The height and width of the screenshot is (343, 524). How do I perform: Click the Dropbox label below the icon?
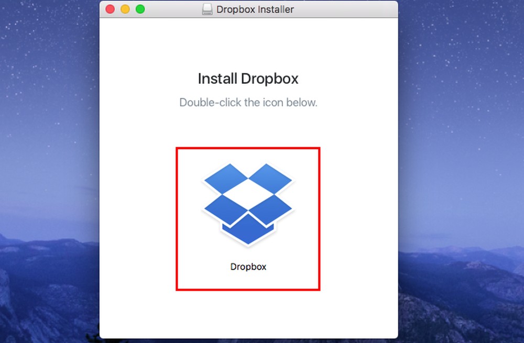(x=247, y=266)
